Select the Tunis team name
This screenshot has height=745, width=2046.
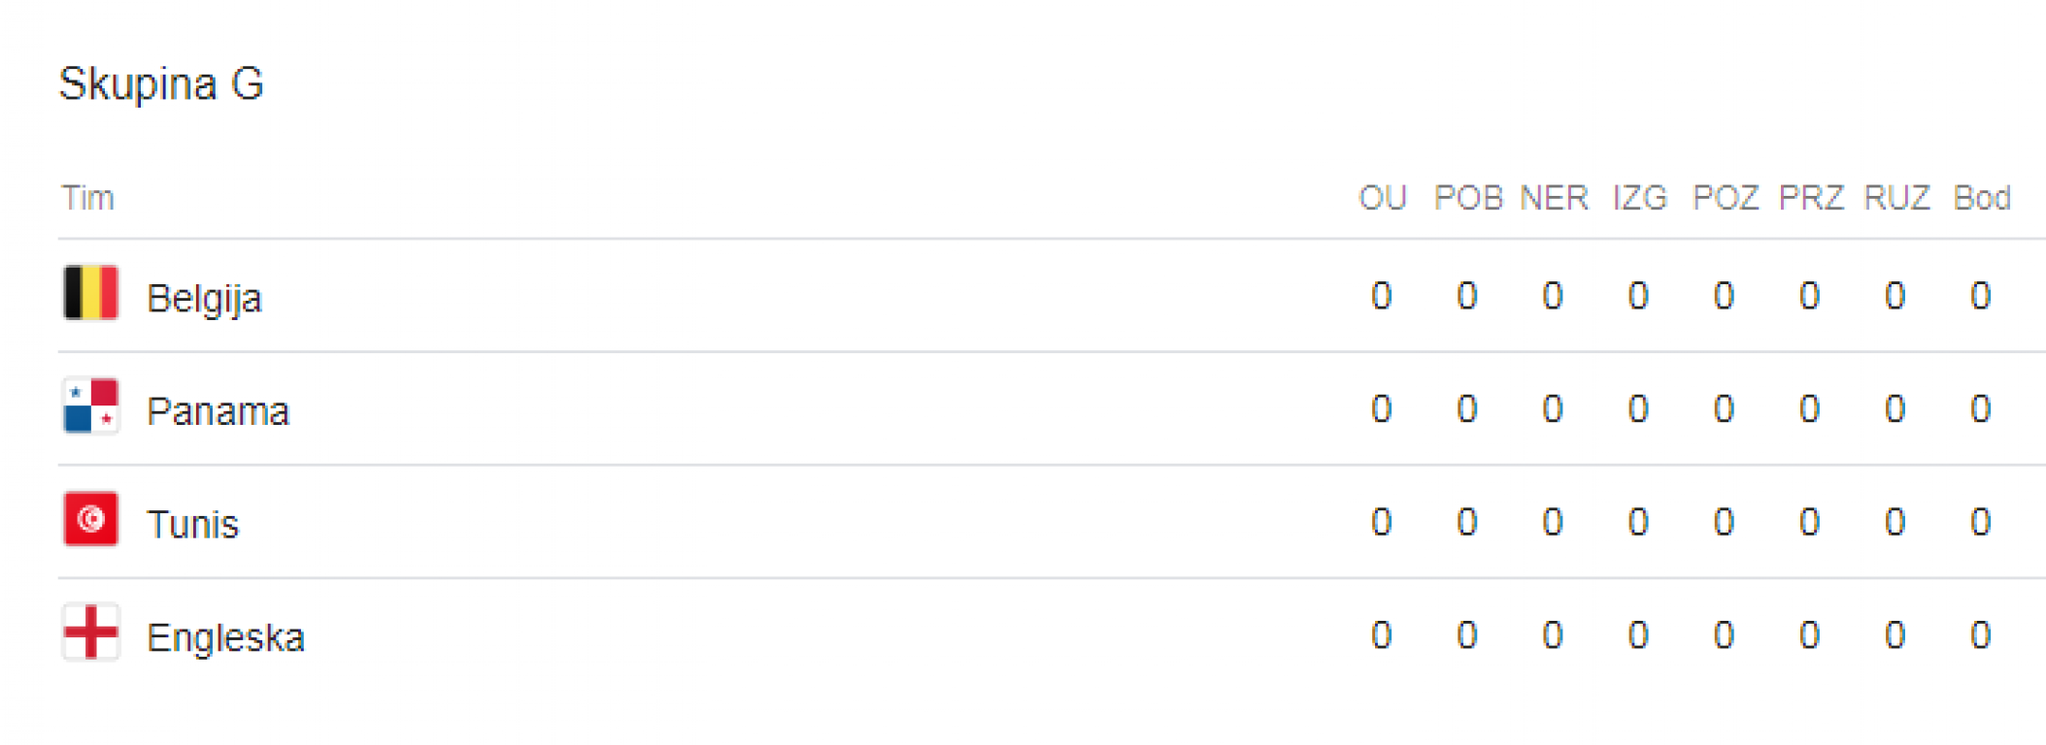pyautogui.click(x=192, y=524)
